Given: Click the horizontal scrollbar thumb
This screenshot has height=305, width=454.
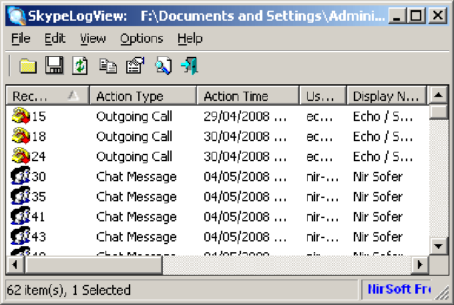Looking at the screenshot, I should tap(94, 265).
